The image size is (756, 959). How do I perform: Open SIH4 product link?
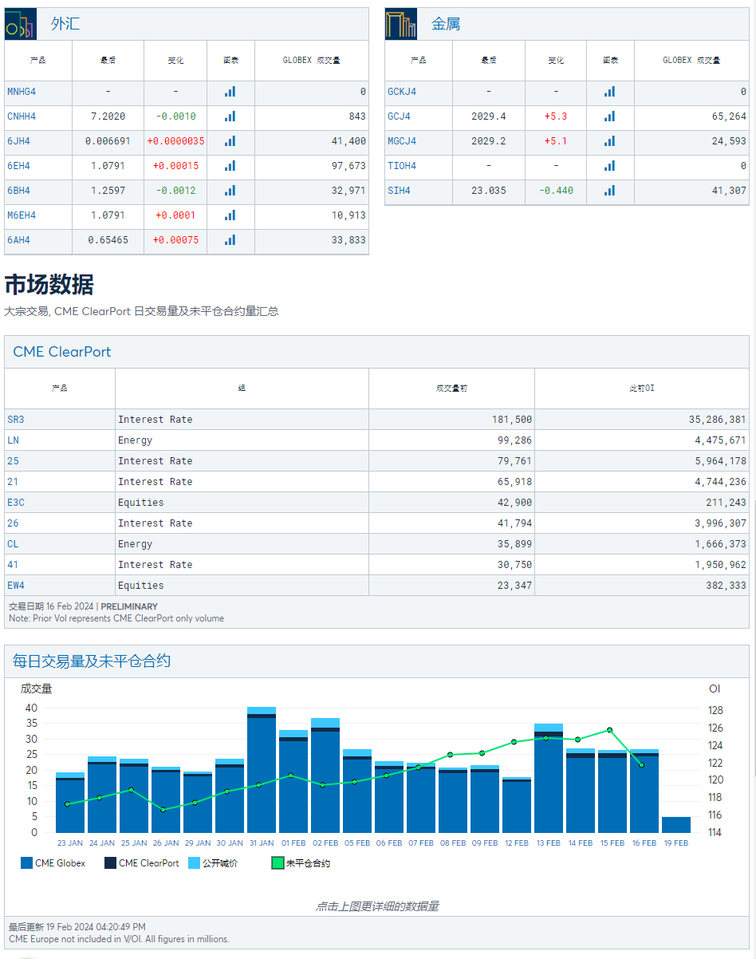(x=400, y=191)
